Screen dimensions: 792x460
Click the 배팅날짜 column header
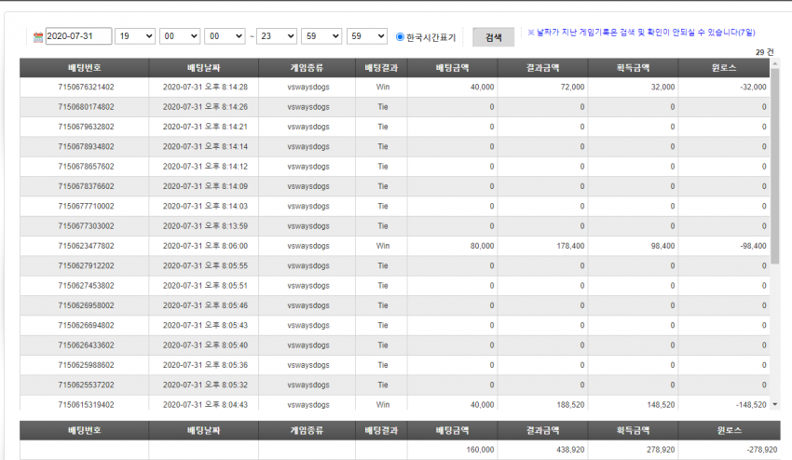[x=203, y=68]
